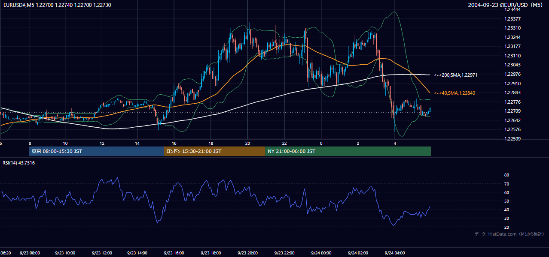Click price level 1.22642 on the price axis
Screen dimensions: 549x257
click(512, 120)
